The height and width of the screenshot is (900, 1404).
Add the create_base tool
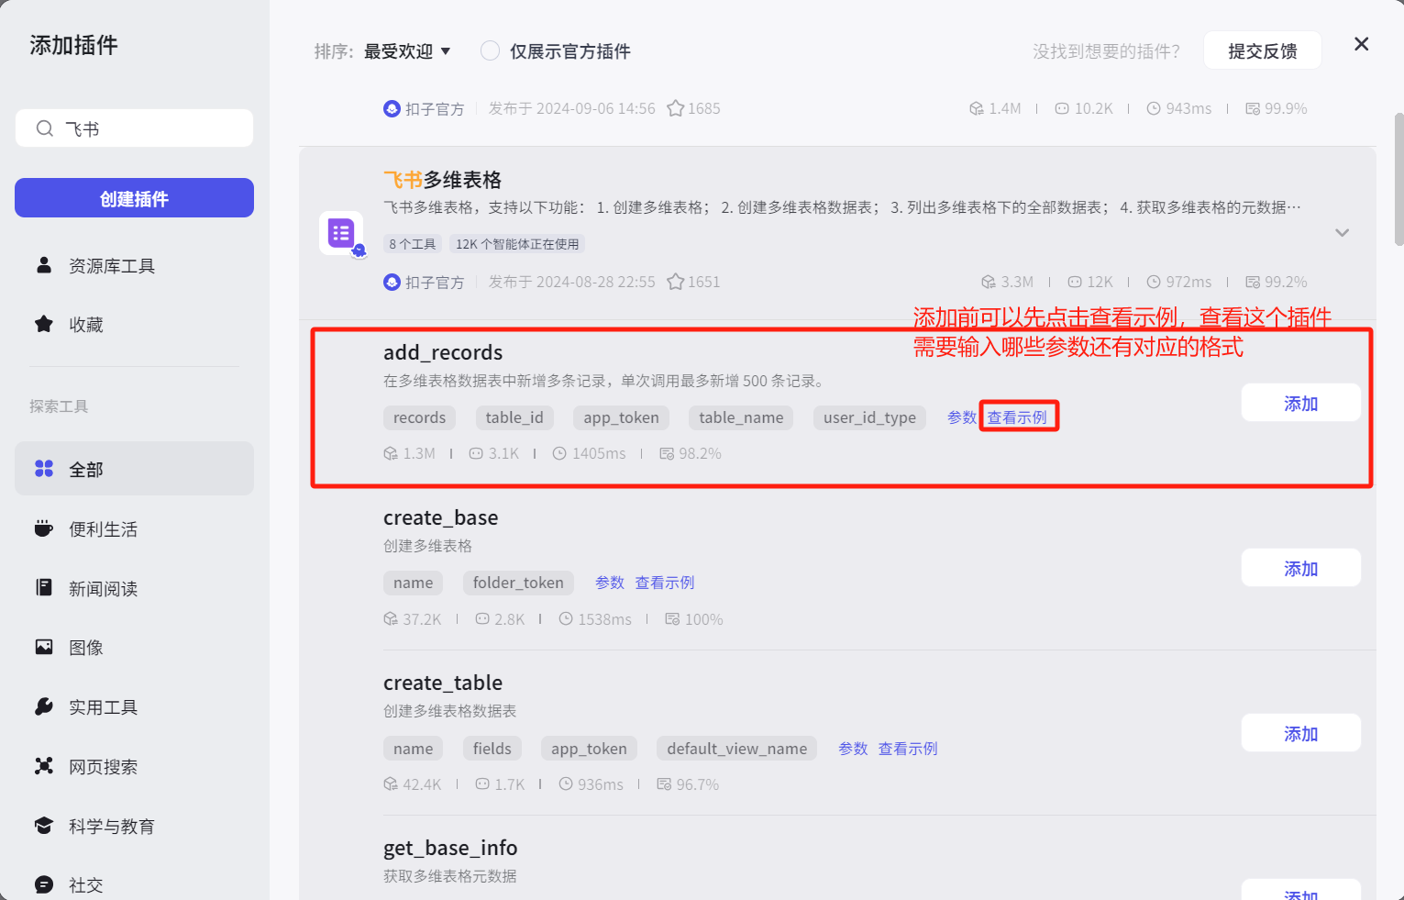point(1300,568)
